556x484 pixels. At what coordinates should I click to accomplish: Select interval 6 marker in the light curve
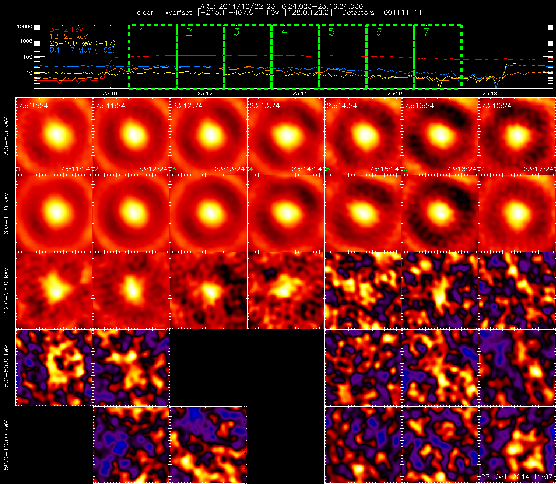tap(379, 32)
